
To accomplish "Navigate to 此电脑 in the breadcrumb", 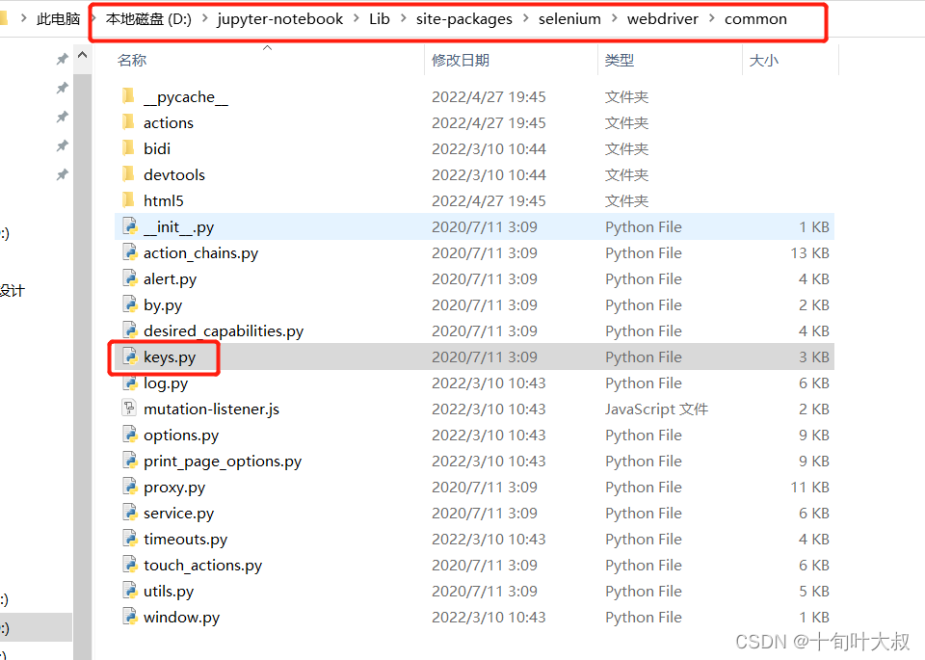I will pyautogui.click(x=58, y=19).
